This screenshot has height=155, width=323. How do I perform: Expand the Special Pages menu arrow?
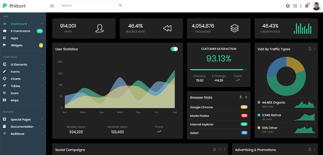point(42,119)
